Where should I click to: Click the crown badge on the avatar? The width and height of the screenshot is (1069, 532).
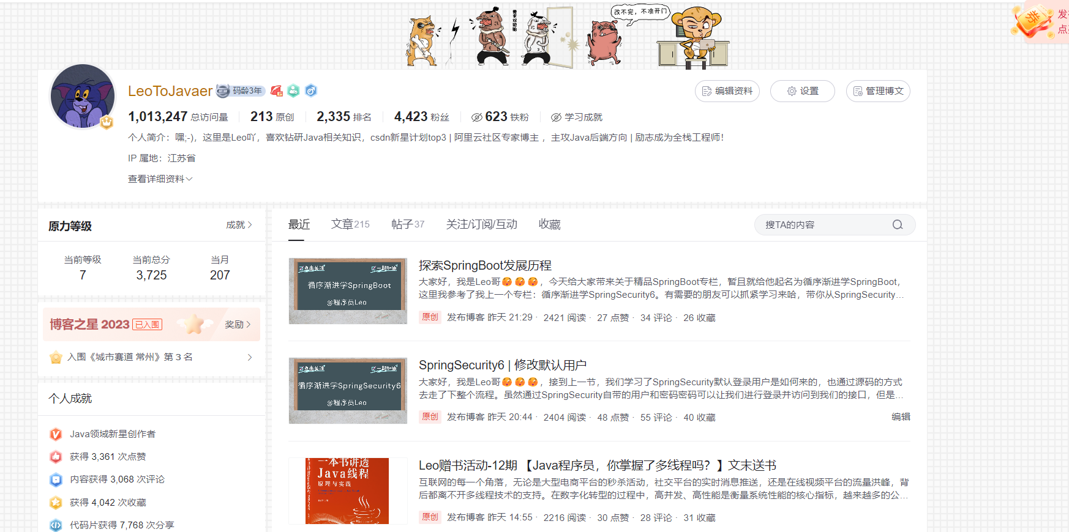click(x=107, y=122)
